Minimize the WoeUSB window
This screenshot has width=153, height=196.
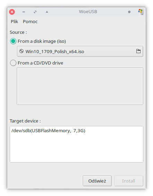click(x=24, y=12)
